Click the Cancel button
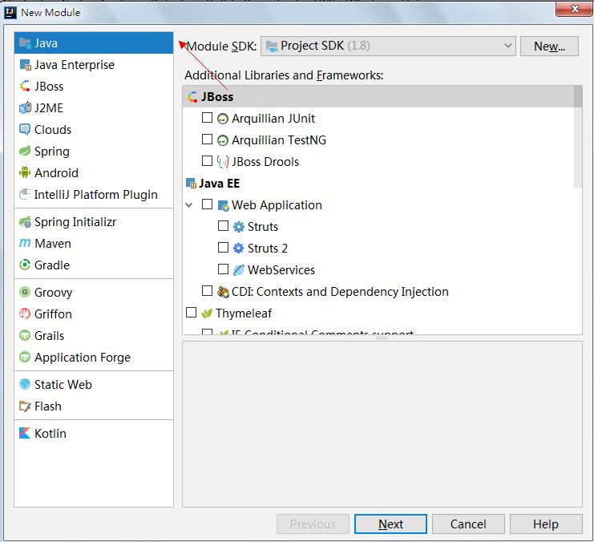Viewport: 594px width, 542px height. click(468, 524)
